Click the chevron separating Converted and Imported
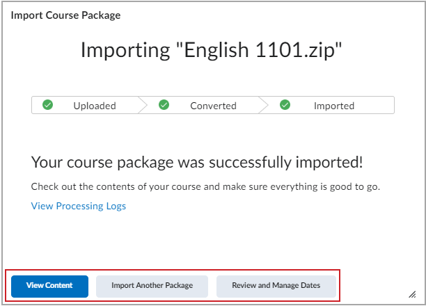Viewport: 426px width, 306px height. (x=264, y=105)
